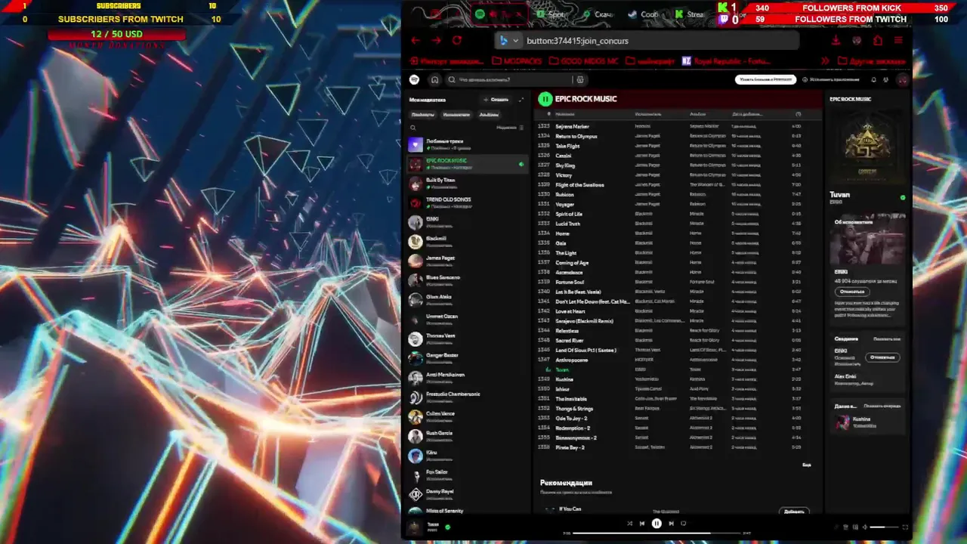This screenshot has height=544, width=967.
Task: Click track Pirate Bay - 2
Action: click(x=570, y=448)
